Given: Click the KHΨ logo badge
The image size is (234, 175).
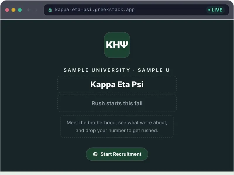Looking at the screenshot, I should pyautogui.click(x=117, y=45).
